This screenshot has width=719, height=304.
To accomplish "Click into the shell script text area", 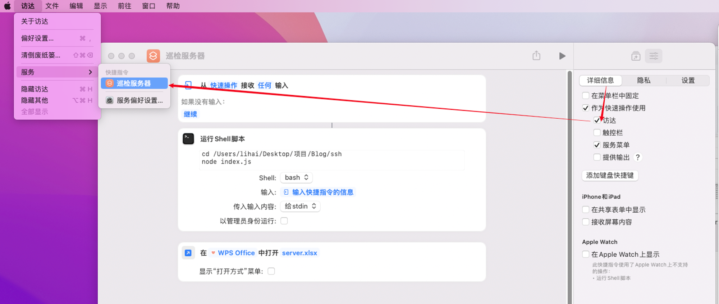I will pyautogui.click(x=332, y=160).
